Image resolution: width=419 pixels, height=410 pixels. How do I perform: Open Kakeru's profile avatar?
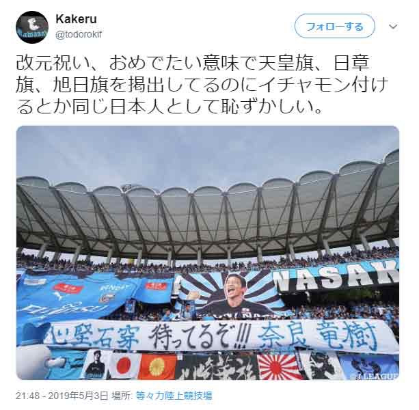pos(32,27)
